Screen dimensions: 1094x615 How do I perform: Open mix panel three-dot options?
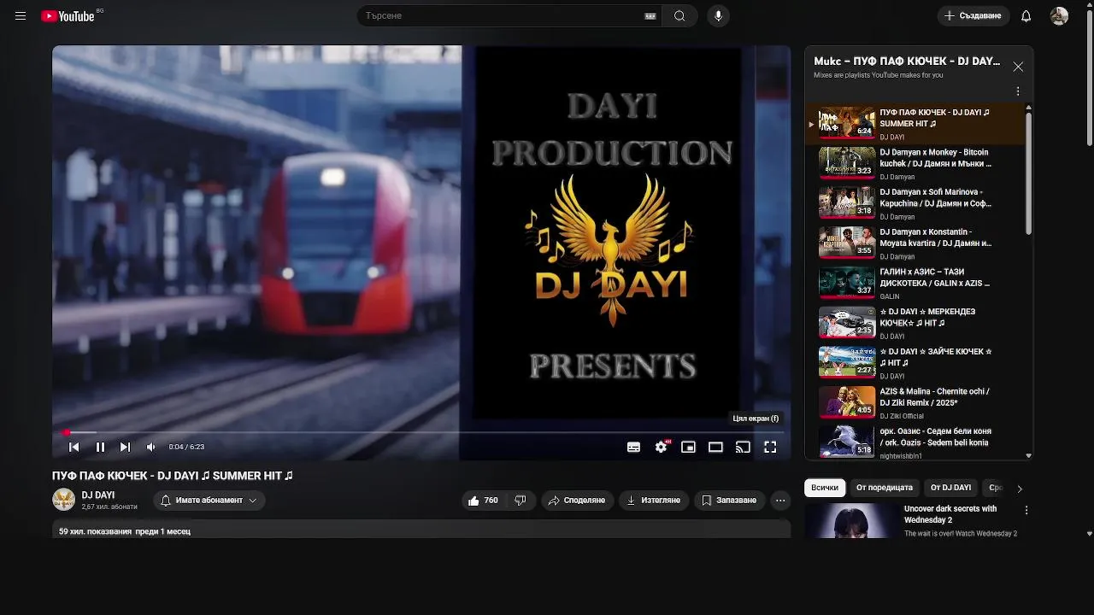click(1017, 91)
